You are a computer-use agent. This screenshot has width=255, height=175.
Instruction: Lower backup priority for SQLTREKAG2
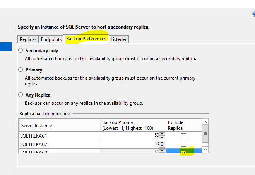tap(162, 146)
